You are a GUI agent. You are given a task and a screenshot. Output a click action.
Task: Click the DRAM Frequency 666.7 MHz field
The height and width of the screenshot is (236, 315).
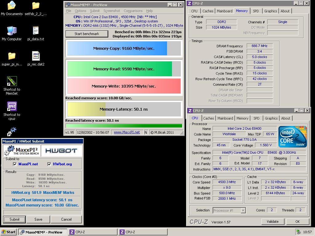click(x=260, y=46)
